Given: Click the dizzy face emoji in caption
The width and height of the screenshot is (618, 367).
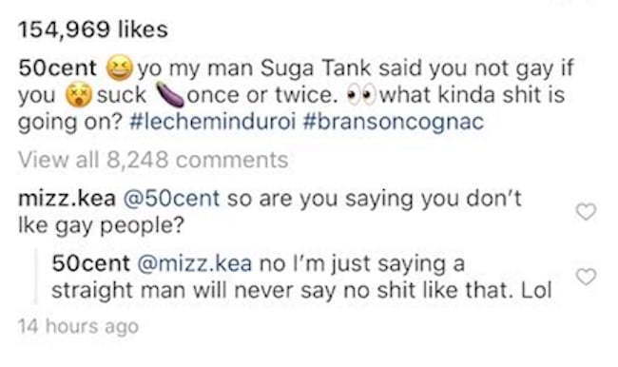Looking at the screenshot, I should [79, 95].
